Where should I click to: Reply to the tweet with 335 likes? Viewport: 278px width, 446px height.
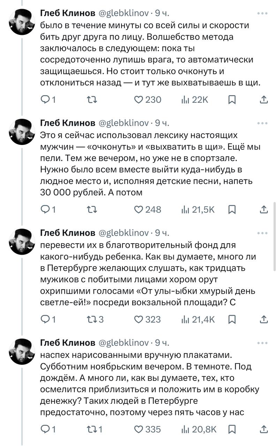(48, 429)
